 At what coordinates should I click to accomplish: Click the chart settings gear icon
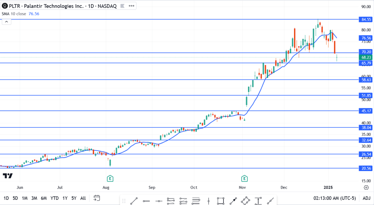pyautogui.click(x=366, y=187)
